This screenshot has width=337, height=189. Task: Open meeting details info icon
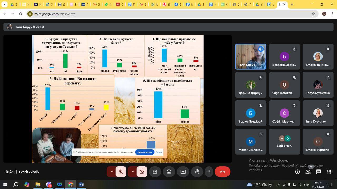pos(298,172)
